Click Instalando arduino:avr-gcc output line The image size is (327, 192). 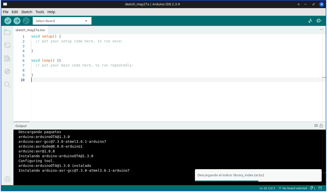tap(74, 170)
